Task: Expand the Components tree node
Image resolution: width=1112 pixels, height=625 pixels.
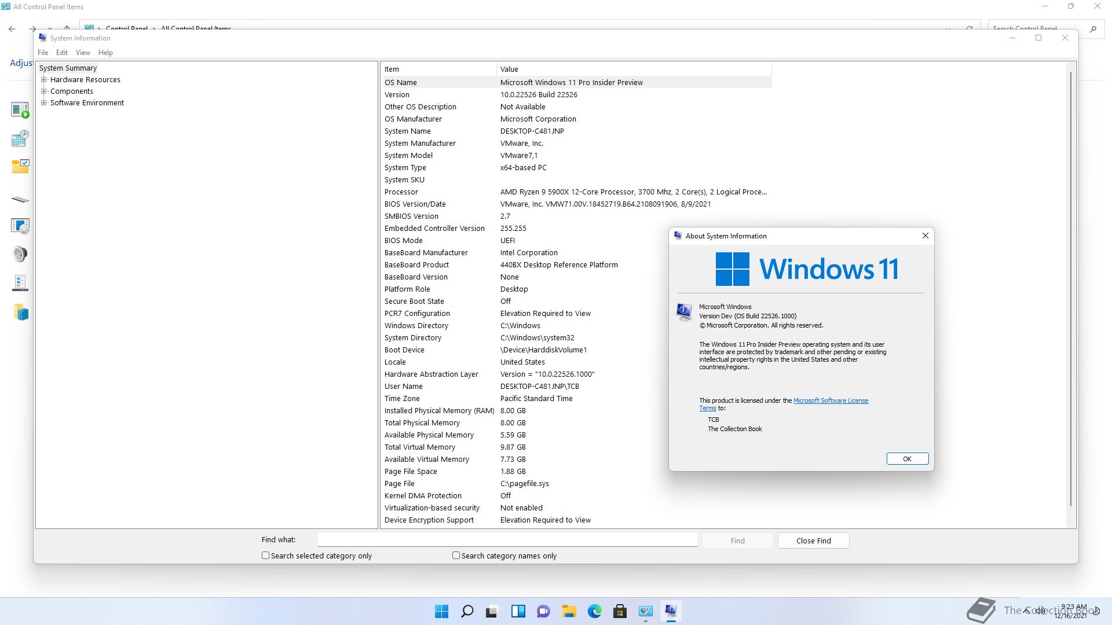Action: pyautogui.click(x=43, y=91)
